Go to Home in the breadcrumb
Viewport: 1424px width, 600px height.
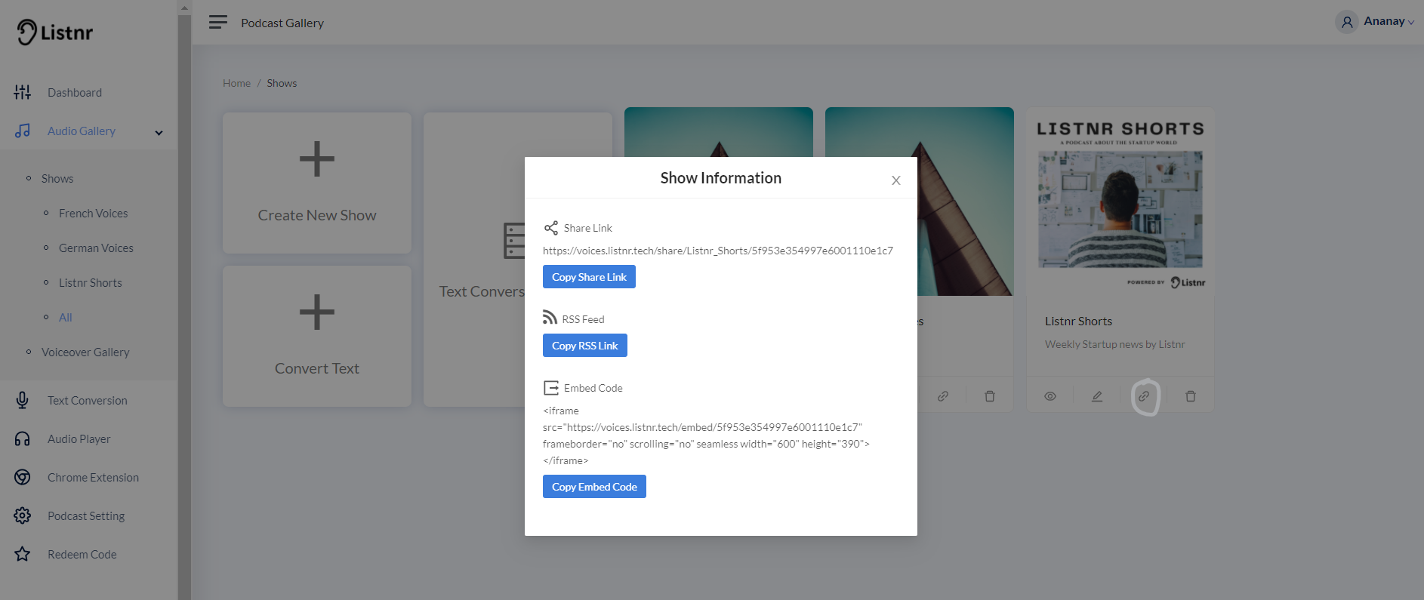(236, 83)
